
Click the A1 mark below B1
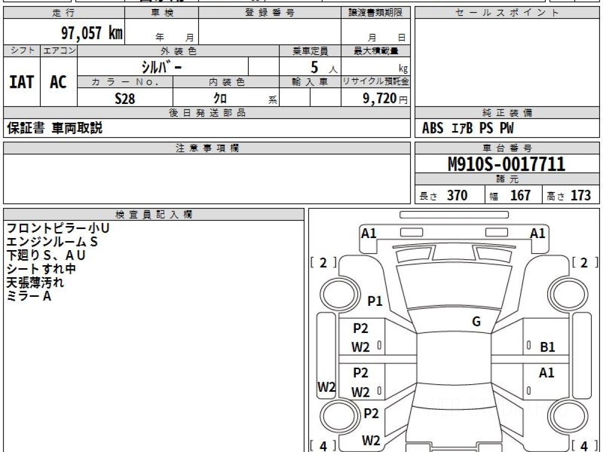click(x=547, y=373)
